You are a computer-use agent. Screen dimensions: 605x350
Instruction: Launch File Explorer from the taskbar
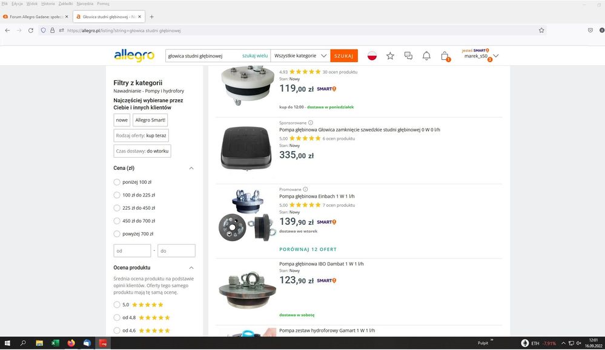pyautogui.click(x=39, y=343)
